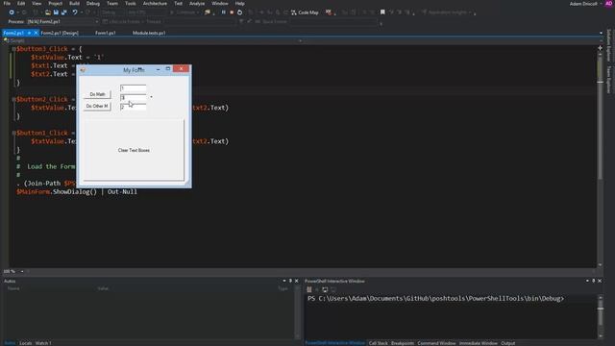Viewport: 615px width, 346px height.
Task: Switch to the Breakpoints tab
Action: pos(403,343)
